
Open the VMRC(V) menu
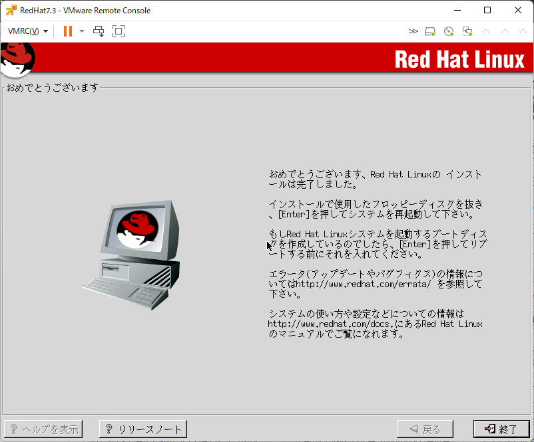28,31
